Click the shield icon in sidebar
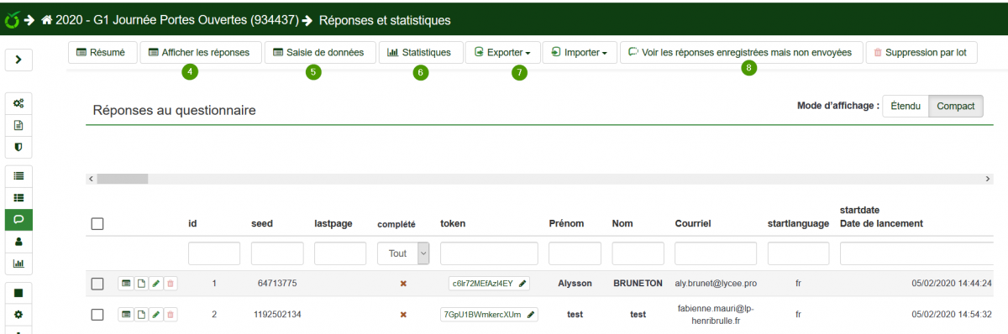The width and height of the screenshot is (1008, 334). click(18, 147)
